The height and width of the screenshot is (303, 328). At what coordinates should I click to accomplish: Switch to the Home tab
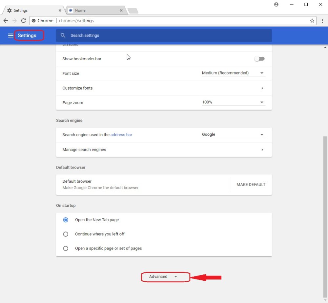click(x=96, y=10)
